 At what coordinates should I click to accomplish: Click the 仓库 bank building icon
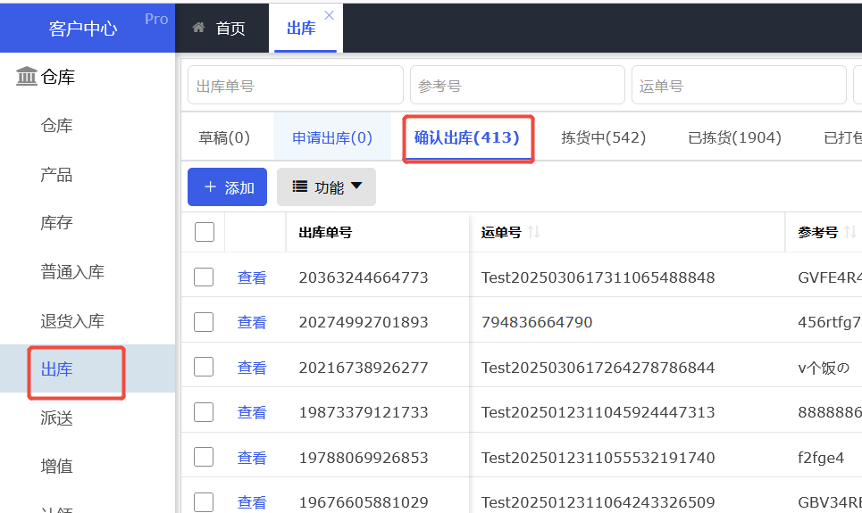tap(27, 76)
